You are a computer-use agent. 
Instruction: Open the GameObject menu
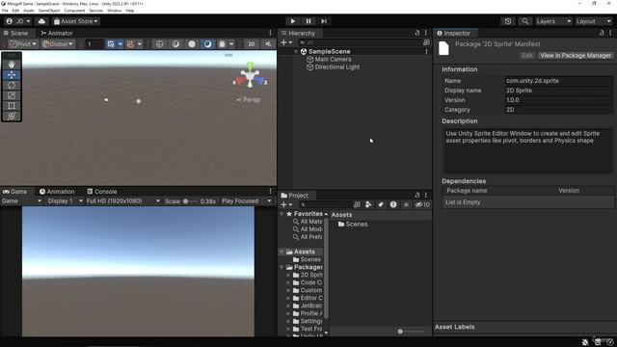(49, 11)
